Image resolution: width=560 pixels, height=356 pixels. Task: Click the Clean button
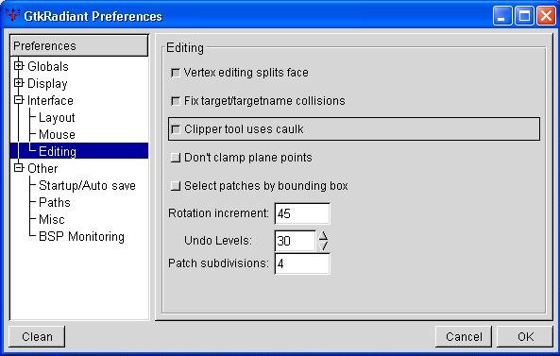[37, 336]
